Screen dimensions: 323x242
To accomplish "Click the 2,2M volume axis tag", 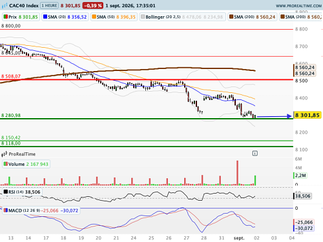I will 300,176.
